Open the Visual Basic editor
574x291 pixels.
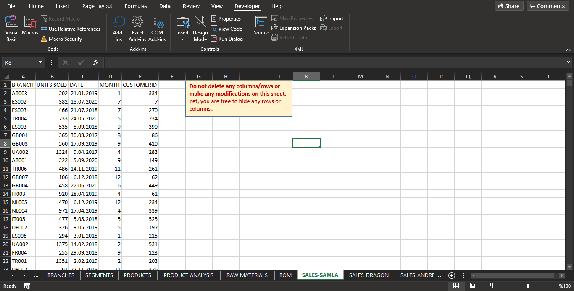tap(11, 28)
